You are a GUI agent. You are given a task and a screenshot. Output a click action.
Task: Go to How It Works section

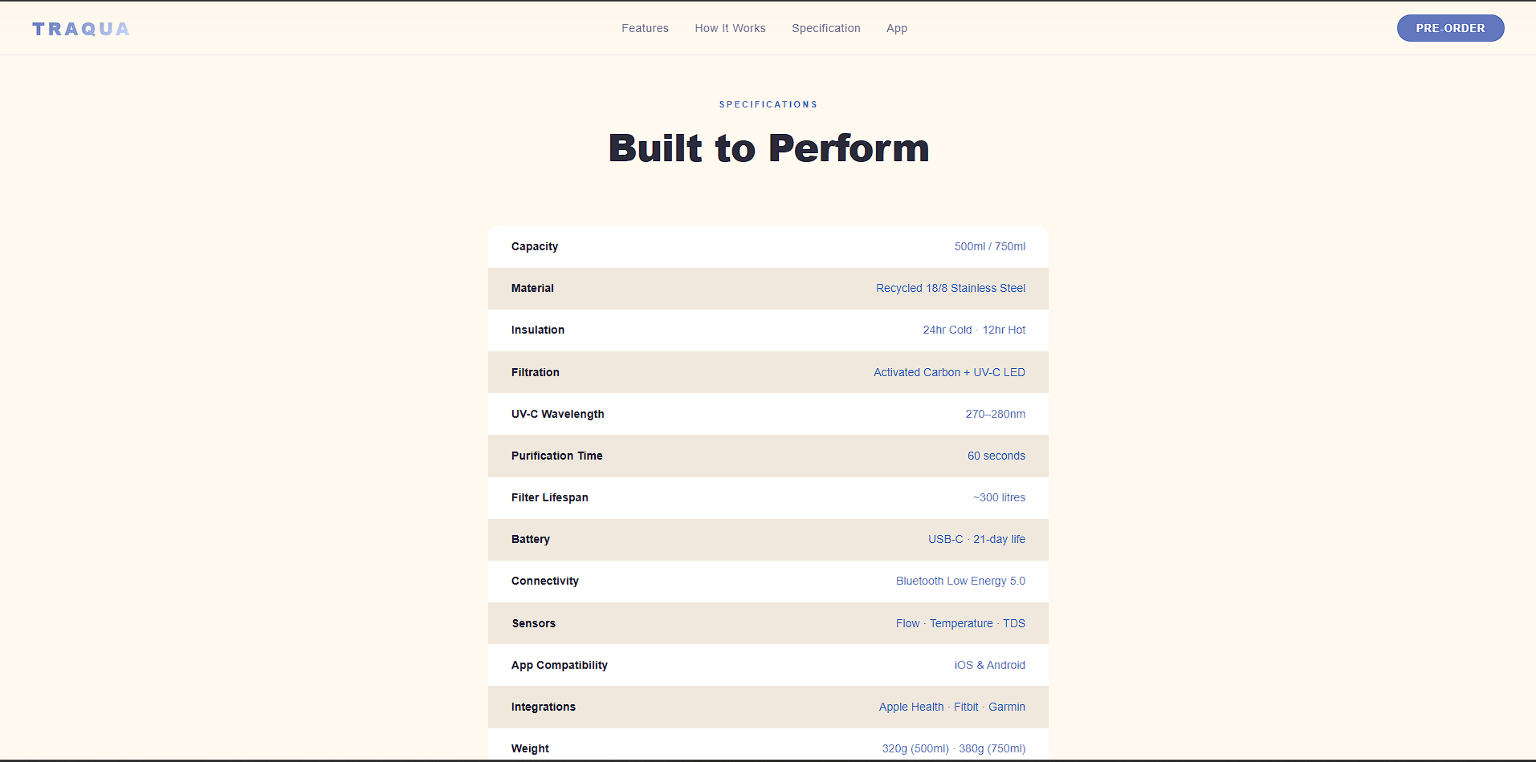(x=730, y=28)
